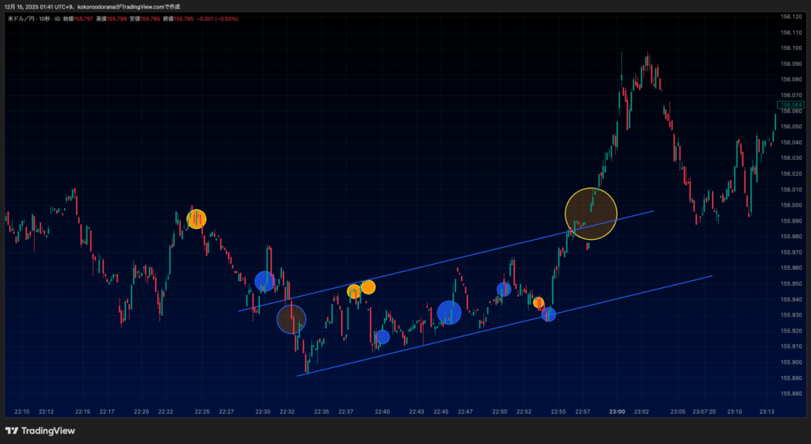The image size is (811, 444).
Task: Click the 156.120 level on the price axis
Action: pos(790,17)
